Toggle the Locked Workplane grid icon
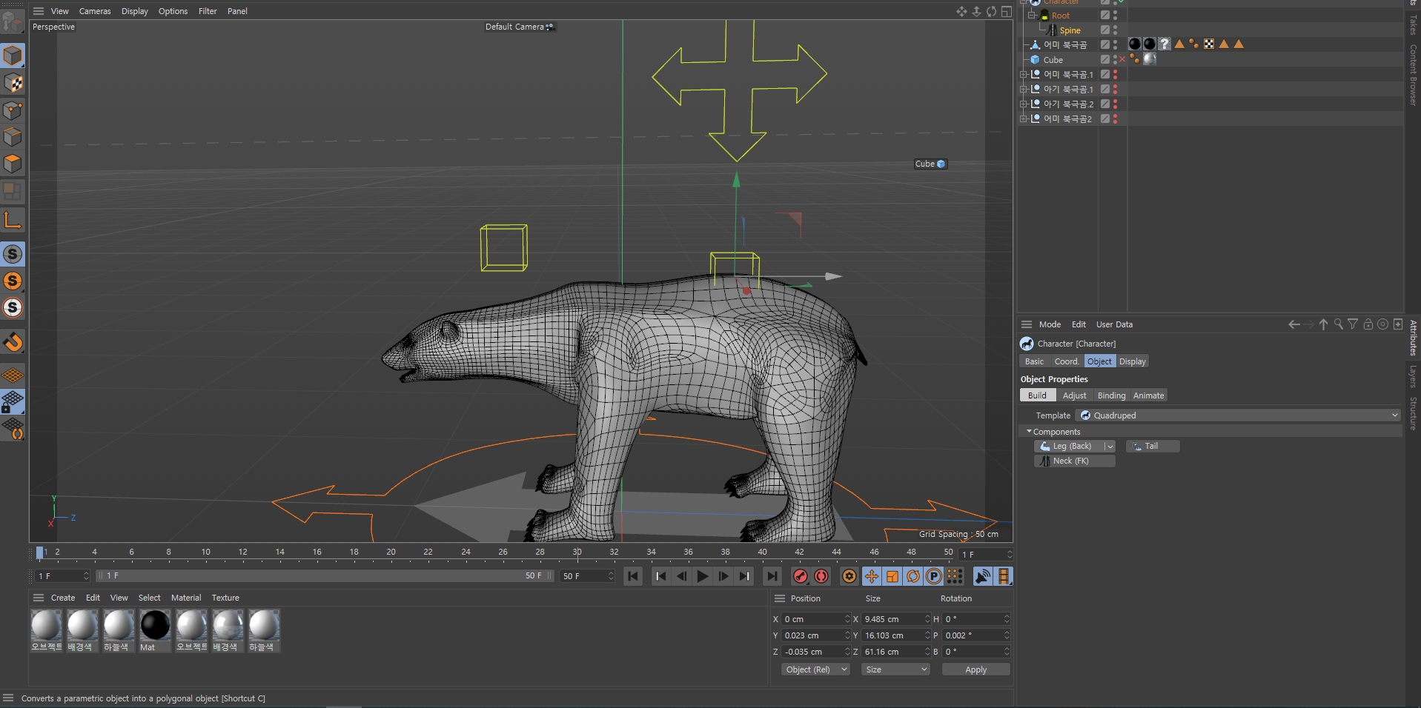Viewport: 1421px width, 708px height. (13, 402)
